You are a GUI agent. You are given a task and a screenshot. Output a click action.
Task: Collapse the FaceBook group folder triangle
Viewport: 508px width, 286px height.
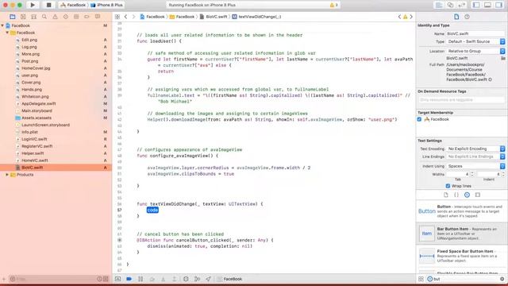coord(7,33)
